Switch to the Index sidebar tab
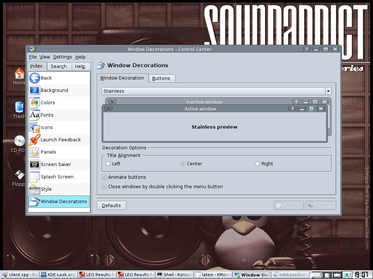Viewport: 373px width, 279px height. 37,66
